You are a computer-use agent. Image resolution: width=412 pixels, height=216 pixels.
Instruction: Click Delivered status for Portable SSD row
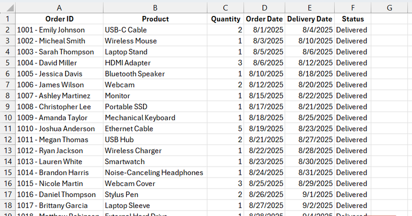click(x=352, y=107)
